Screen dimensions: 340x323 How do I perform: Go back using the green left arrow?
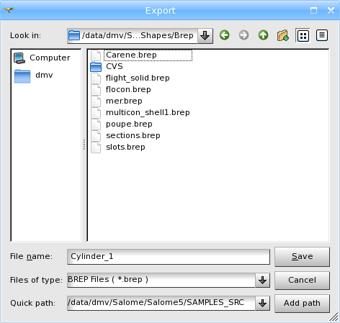(225, 35)
